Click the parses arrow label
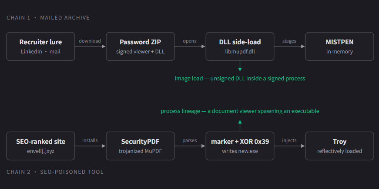The width and height of the screenshot is (379, 189). point(190,140)
